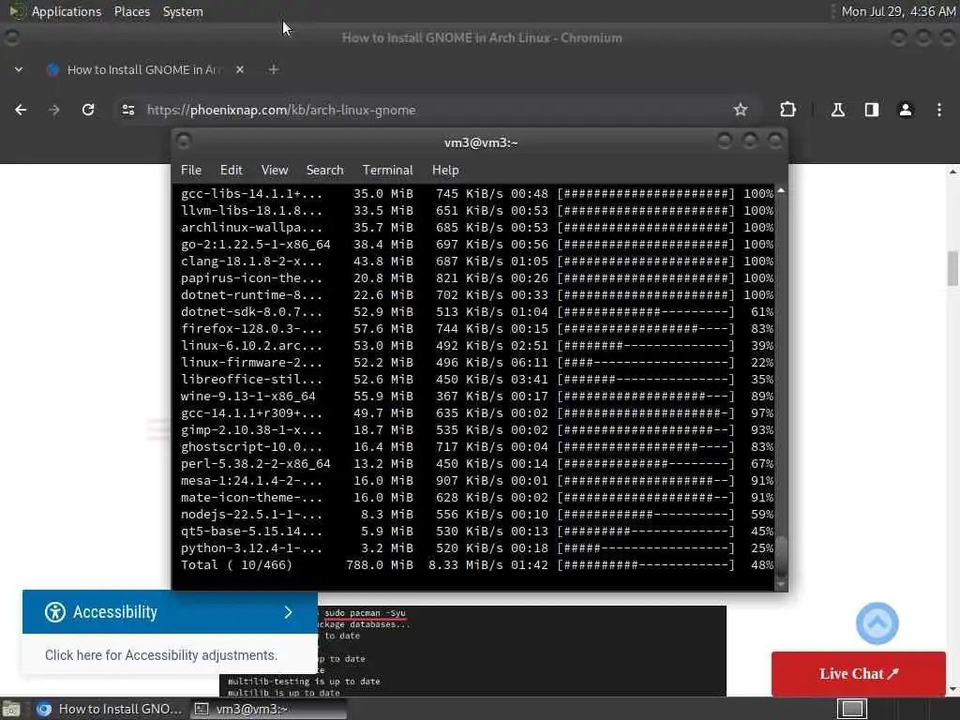The image size is (960, 720).
Task: Click the linux-firmware download line
Action: [477, 363]
